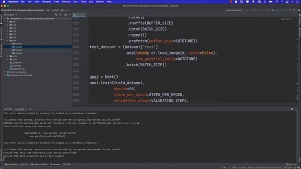
Task: Open the Problems tool window
Action: 11,164
